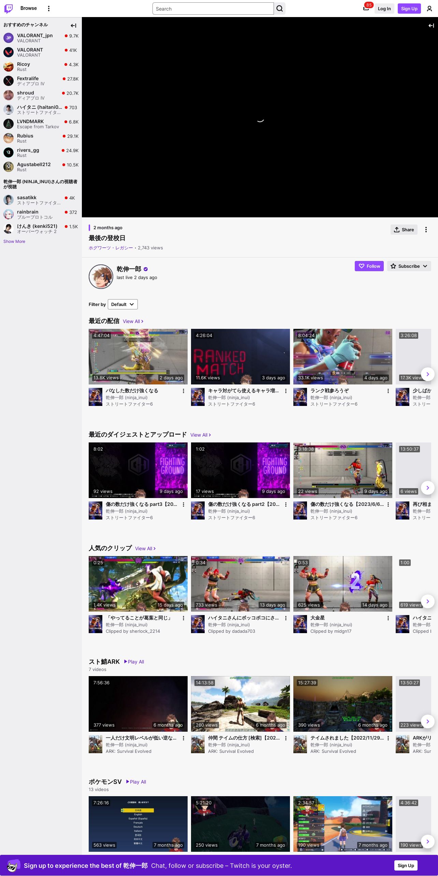Viewport: 438px width, 876px height.
Task: Click Log In button
Action: [384, 9]
